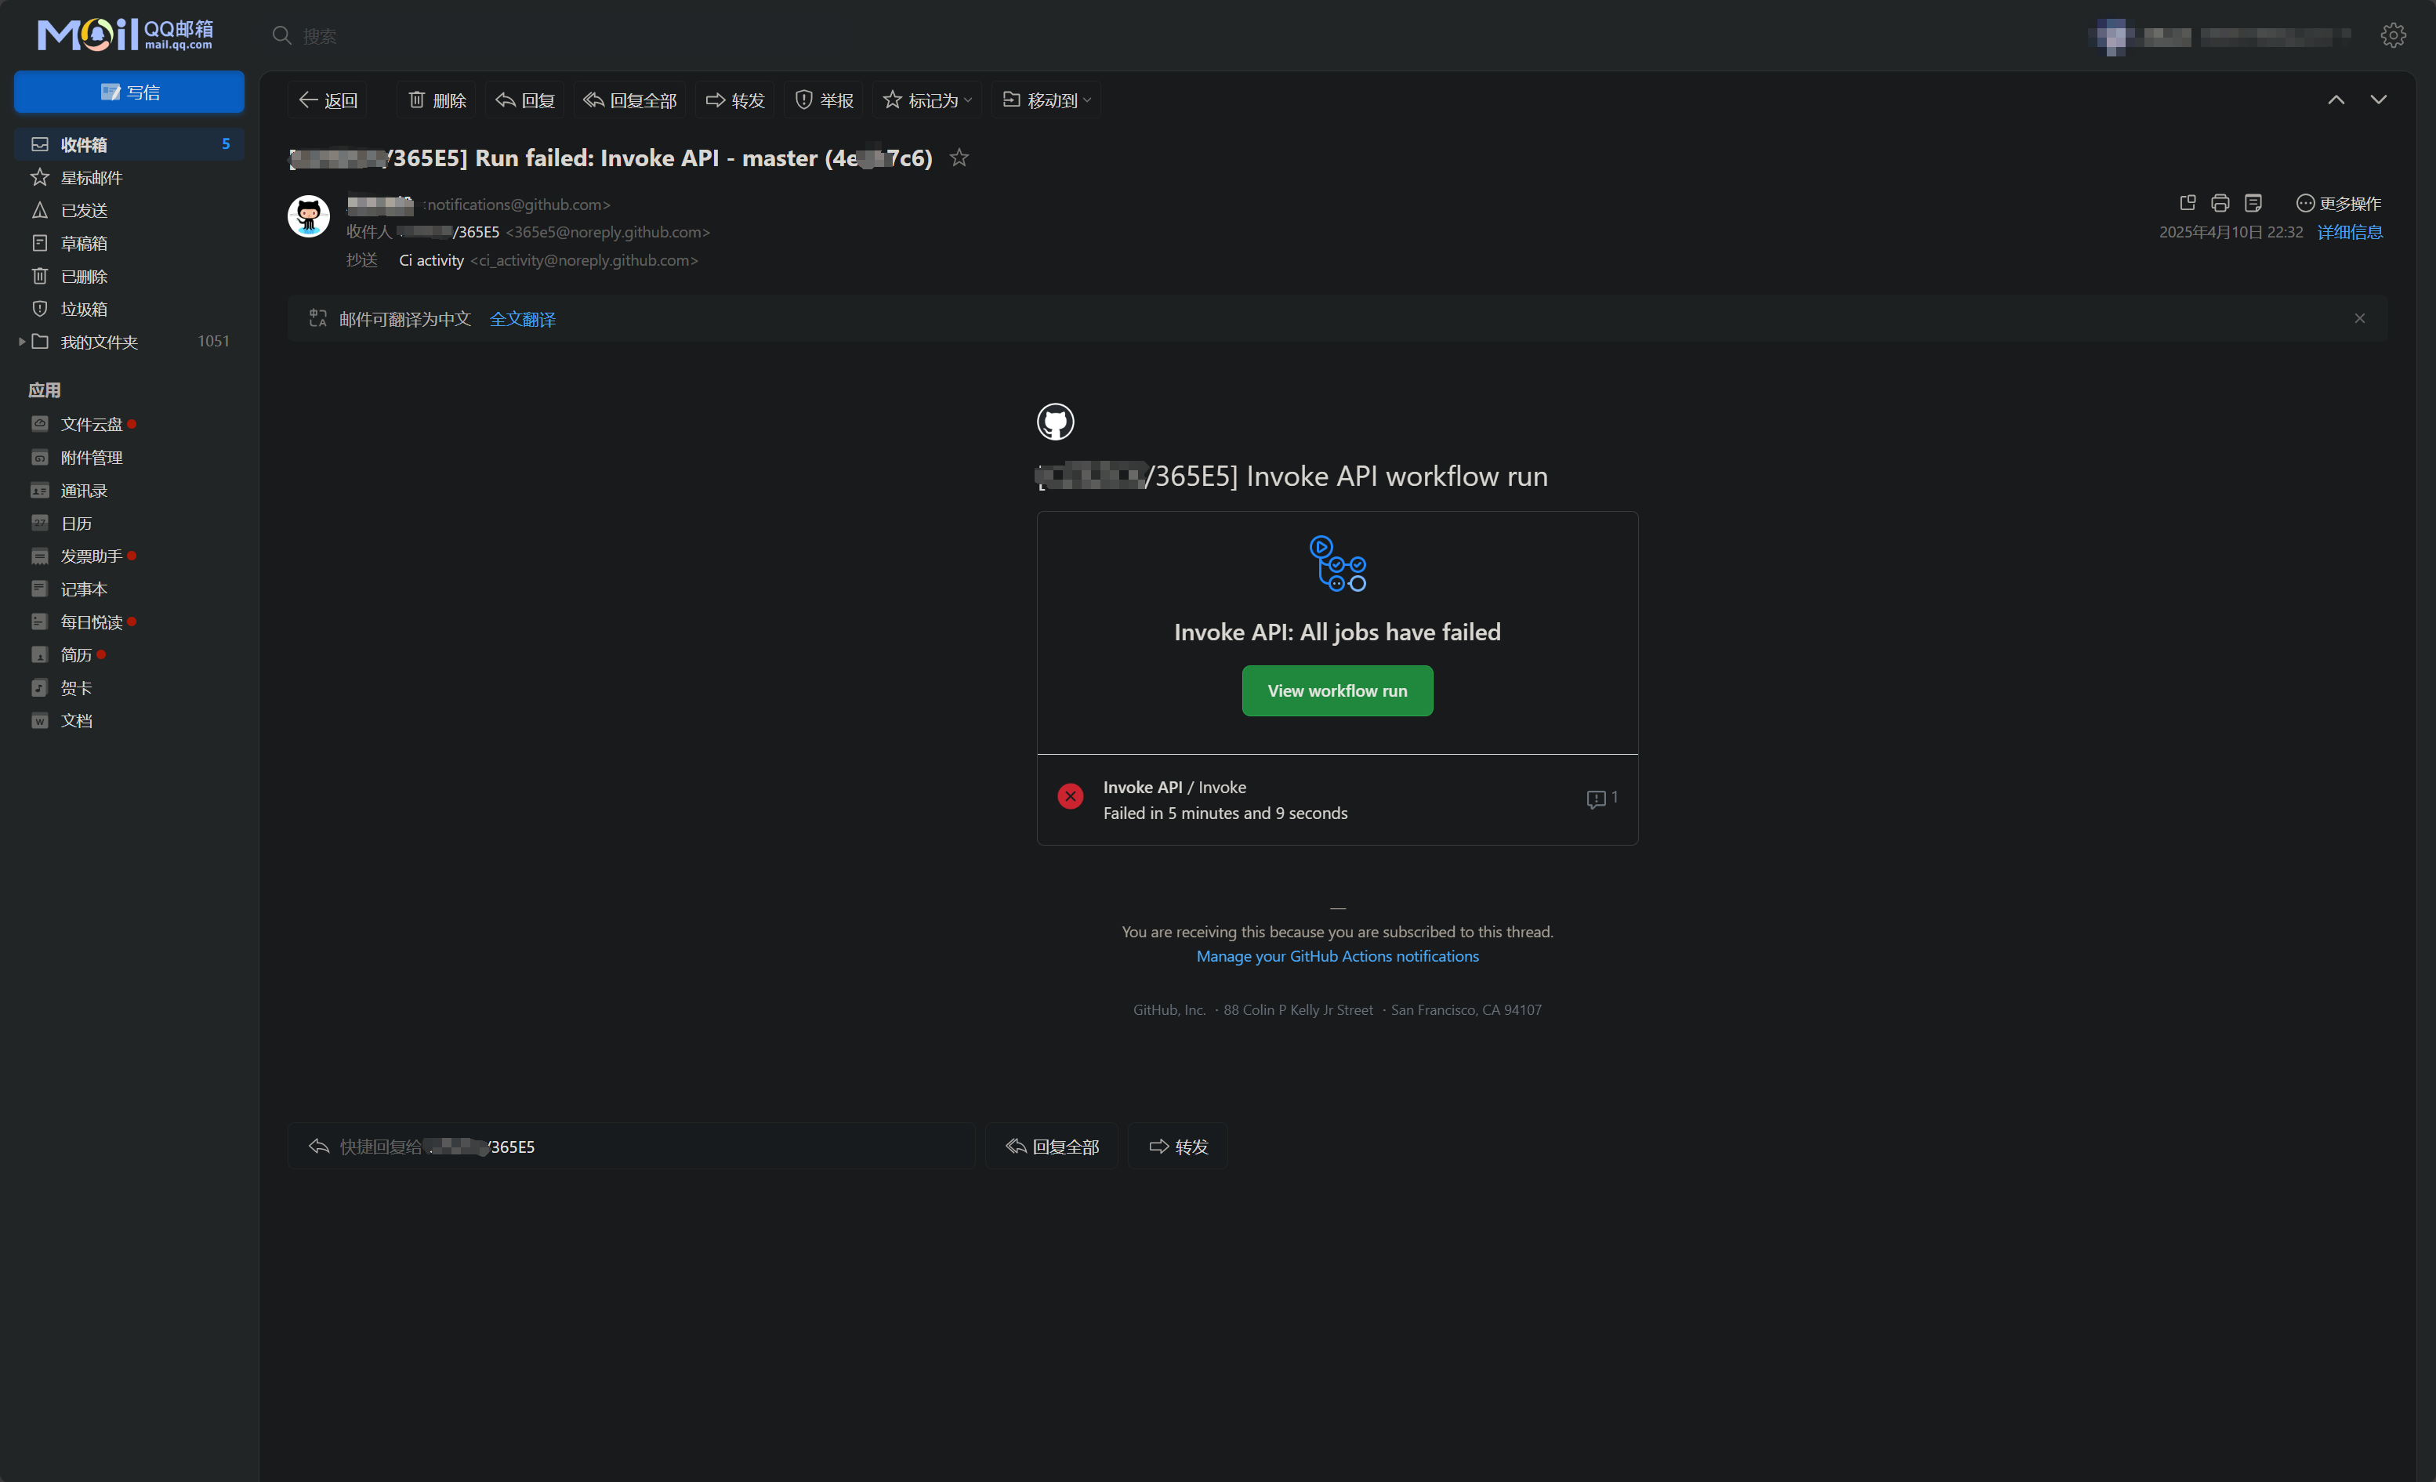This screenshot has height=1482, width=2436.
Task: Open Manage your GitHub Actions notifications link
Action: coord(1336,956)
